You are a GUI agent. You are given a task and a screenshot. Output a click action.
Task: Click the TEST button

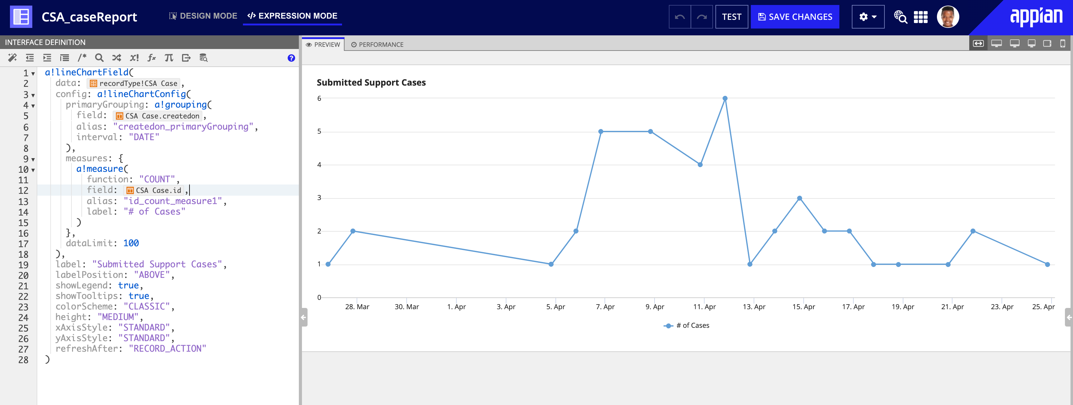pos(732,17)
